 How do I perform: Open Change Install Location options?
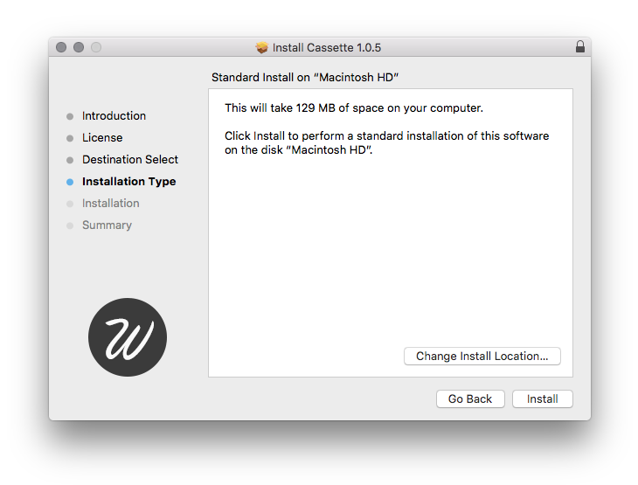[x=482, y=356]
